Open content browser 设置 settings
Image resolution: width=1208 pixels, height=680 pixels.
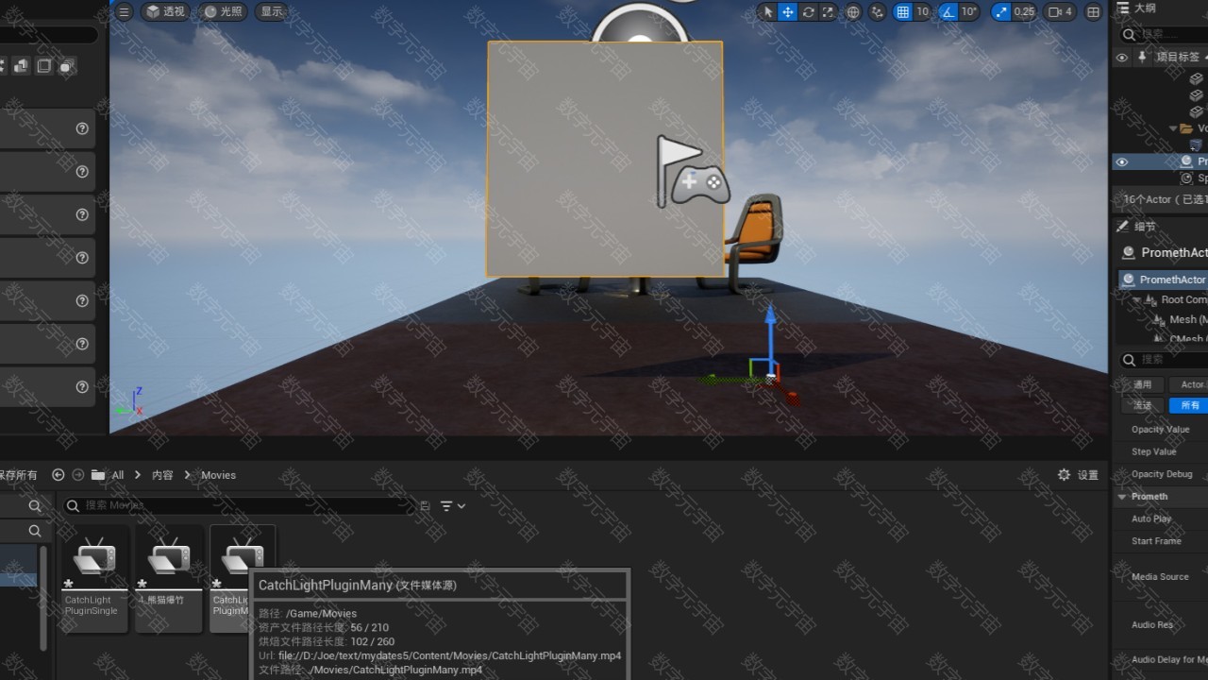pos(1078,475)
